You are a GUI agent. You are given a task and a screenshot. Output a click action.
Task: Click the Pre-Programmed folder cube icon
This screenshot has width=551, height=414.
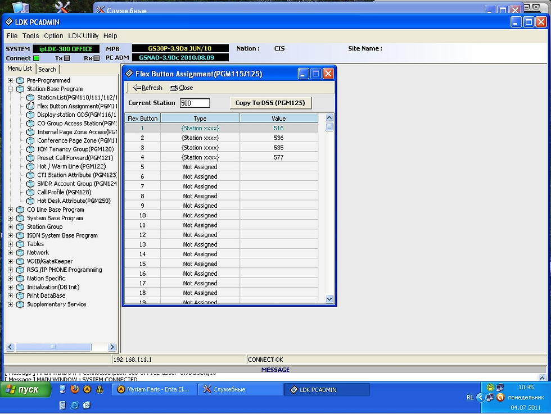pos(20,80)
